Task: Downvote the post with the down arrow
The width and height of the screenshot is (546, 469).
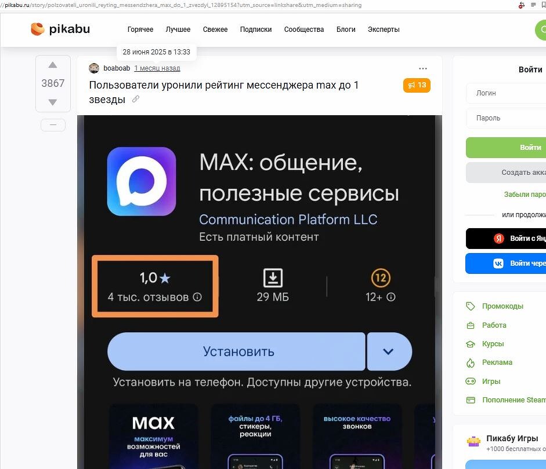Action: point(53,102)
